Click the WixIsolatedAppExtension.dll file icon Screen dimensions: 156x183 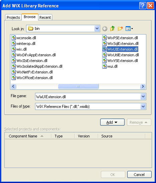(13, 66)
